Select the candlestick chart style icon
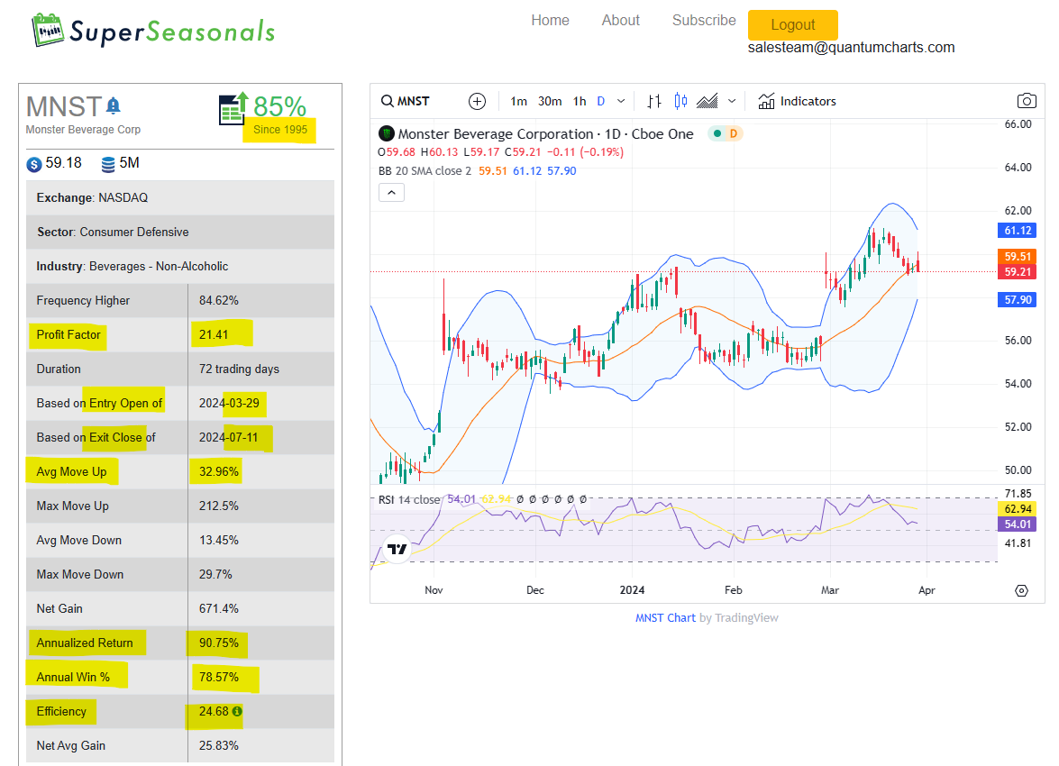1059x766 pixels. (x=680, y=101)
